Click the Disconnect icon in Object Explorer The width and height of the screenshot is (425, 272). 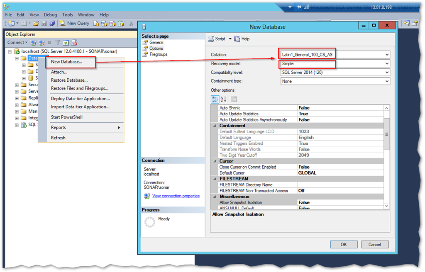pos(42,42)
